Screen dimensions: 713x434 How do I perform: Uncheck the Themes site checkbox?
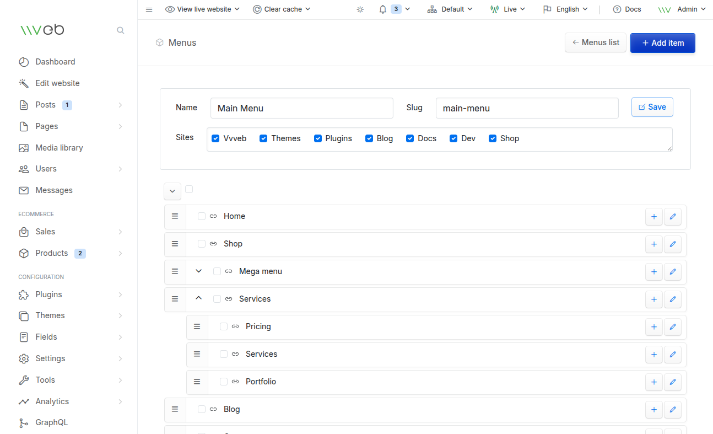(263, 138)
